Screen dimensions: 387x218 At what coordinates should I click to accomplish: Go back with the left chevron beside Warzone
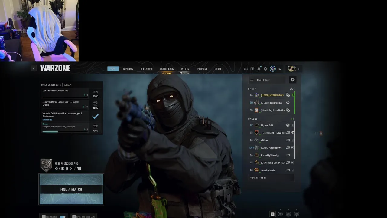[34, 69]
